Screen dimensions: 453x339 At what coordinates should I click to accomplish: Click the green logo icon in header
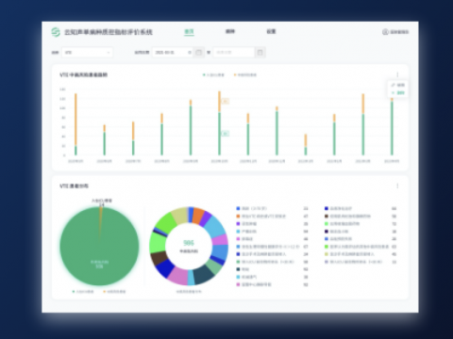pos(56,32)
